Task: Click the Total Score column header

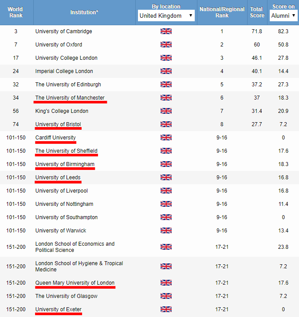Action: 257,12
